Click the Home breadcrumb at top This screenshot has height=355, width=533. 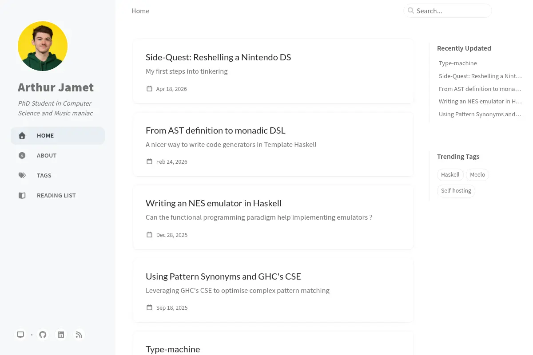click(x=140, y=11)
